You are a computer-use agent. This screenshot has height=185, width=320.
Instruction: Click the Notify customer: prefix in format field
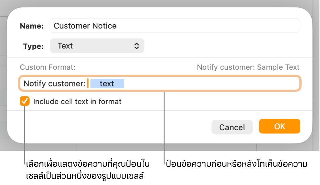(x=54, y=84)
